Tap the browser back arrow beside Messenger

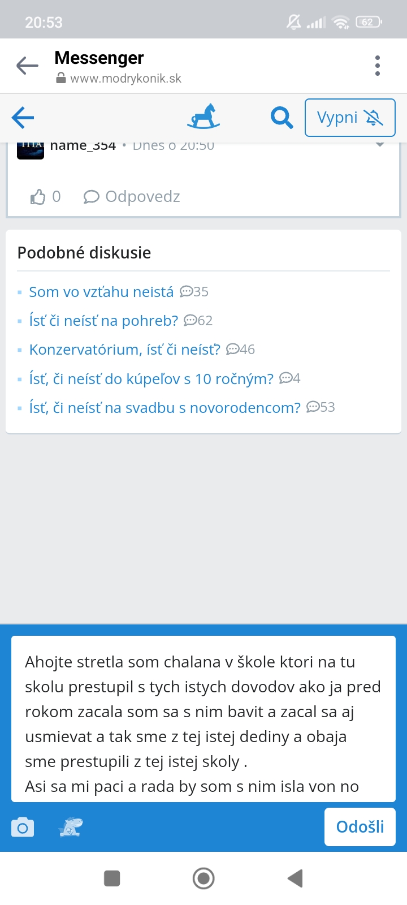(x=27, y=66)
